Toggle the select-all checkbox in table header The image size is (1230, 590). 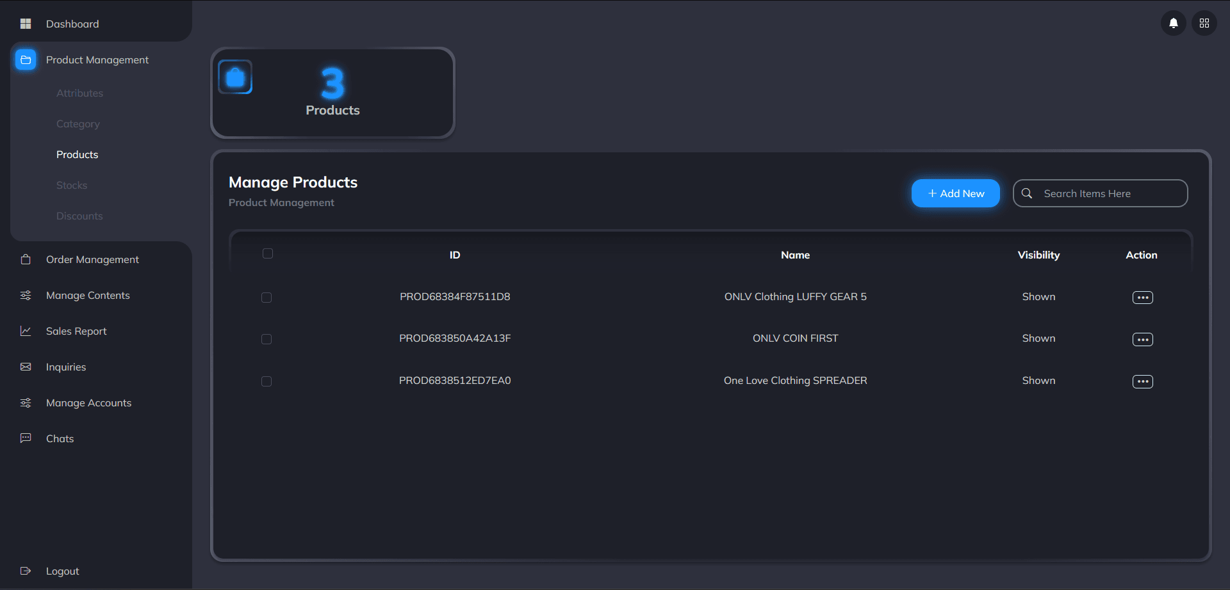[x=268, y=253]
